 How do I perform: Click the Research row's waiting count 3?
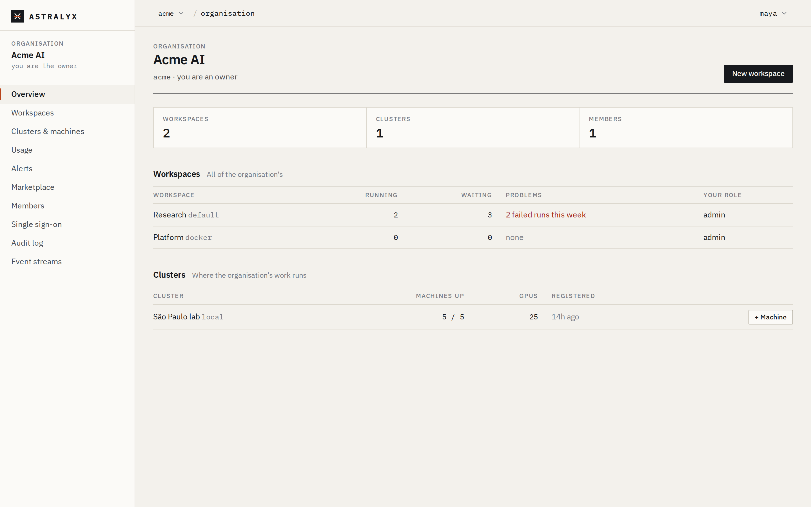coord(490,215)
